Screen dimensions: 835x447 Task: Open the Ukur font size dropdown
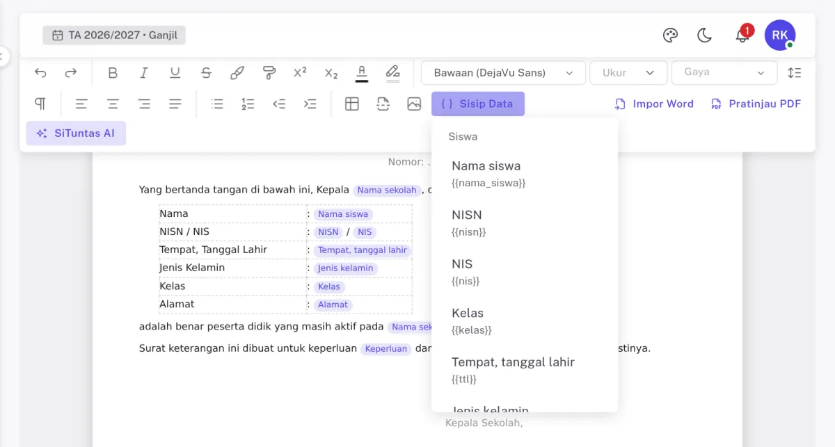[628, 73]
